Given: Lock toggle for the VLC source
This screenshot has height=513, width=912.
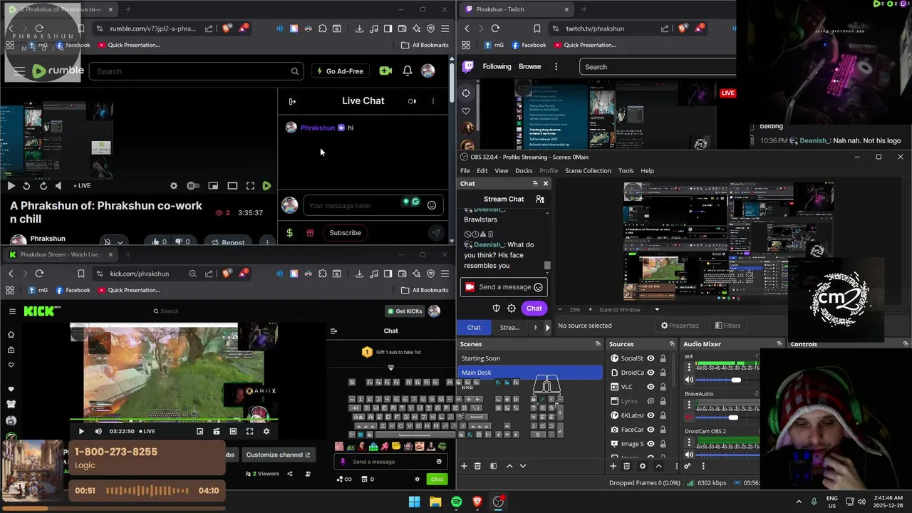Looking at the screenshot, I should point(663,387).
